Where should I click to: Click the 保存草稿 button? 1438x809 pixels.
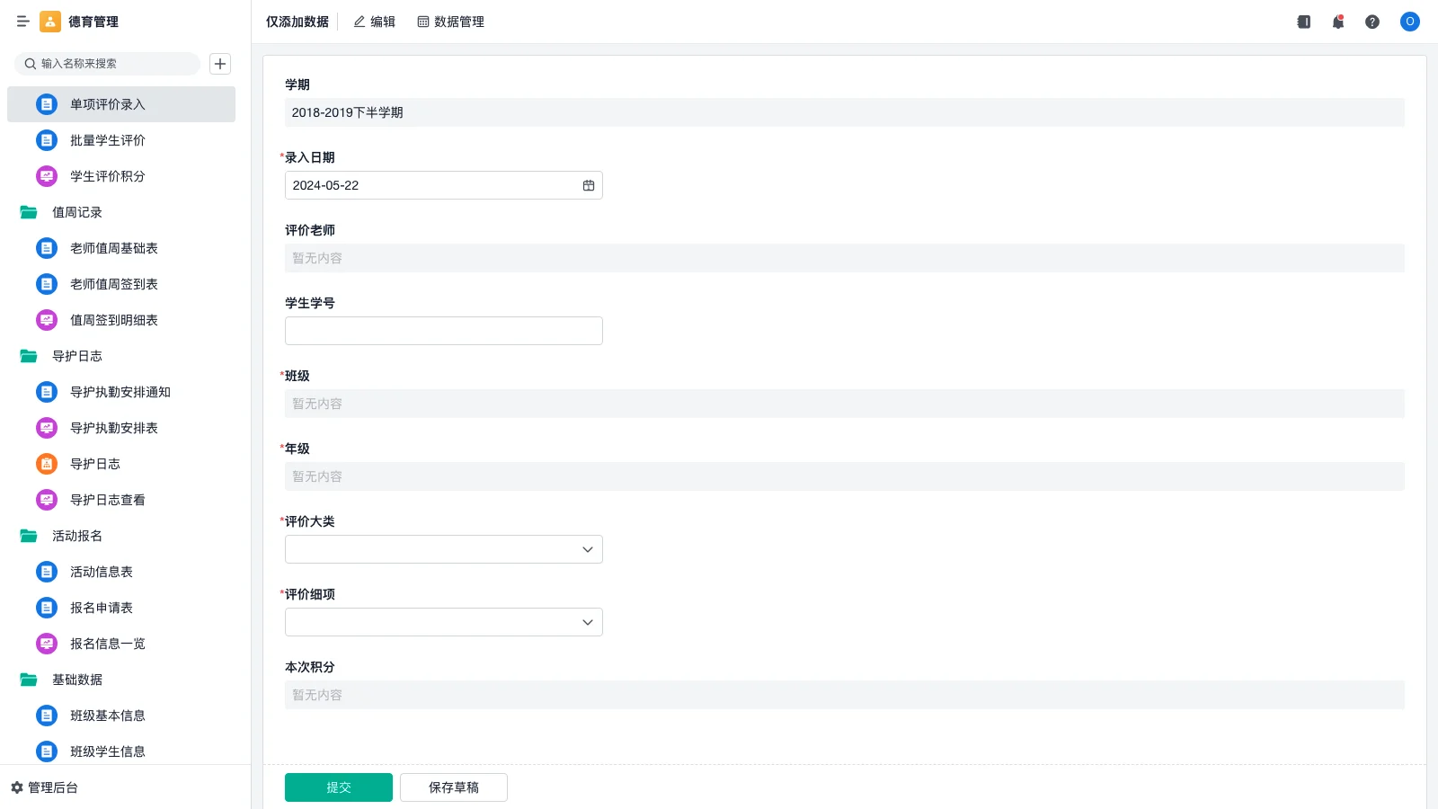click(453, 787)
